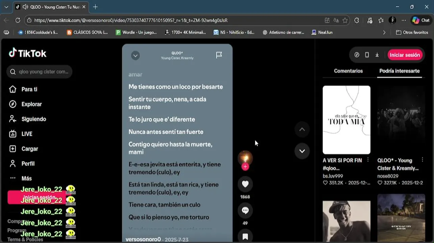434x243 pixels.
Task: Open TODA MIA video thumbnail
Action: pos(346,120)
